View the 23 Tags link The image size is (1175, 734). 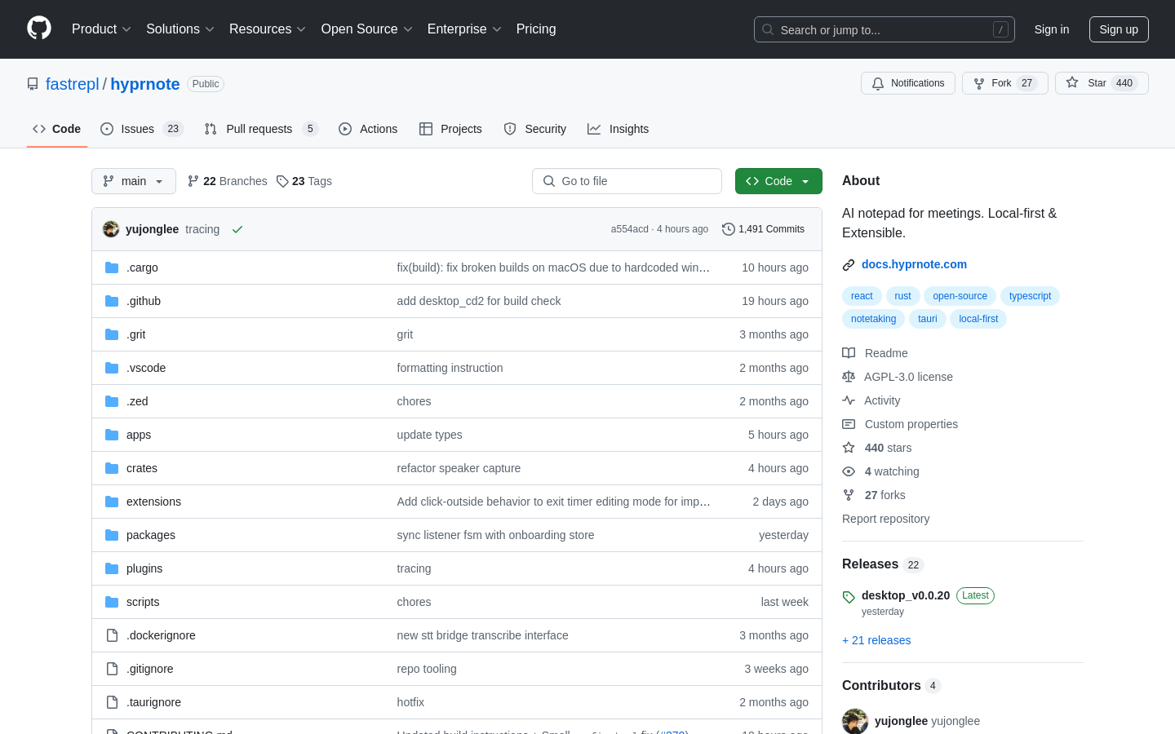pos(304,181)
